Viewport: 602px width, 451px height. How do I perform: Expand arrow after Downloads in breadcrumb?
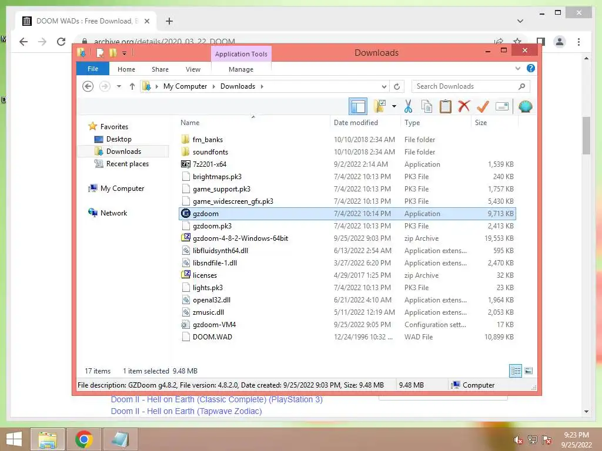(262, 86)
